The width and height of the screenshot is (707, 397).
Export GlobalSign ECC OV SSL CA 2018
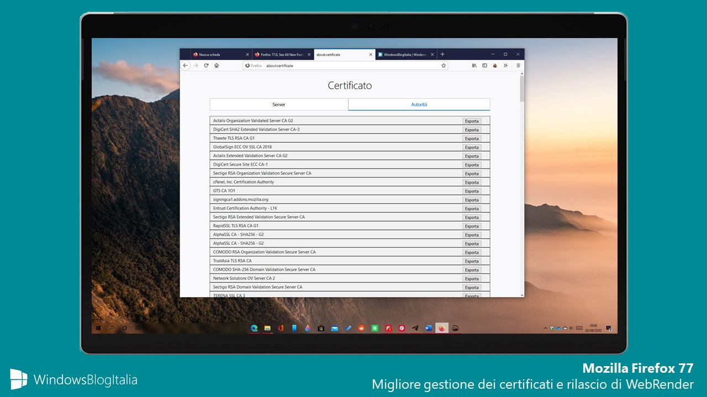(472, 147)
